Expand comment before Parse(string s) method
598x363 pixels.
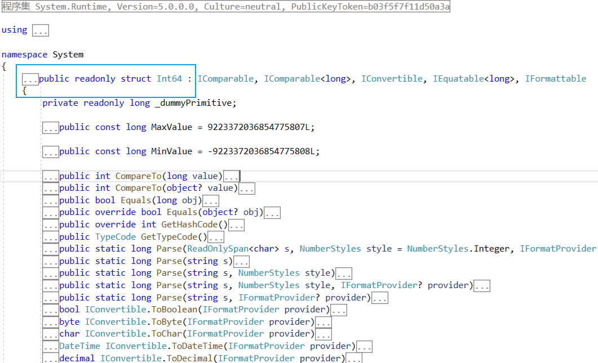50,262
